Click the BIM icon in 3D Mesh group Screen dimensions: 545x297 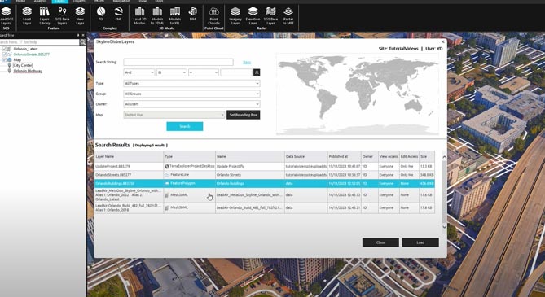(192, 14)
